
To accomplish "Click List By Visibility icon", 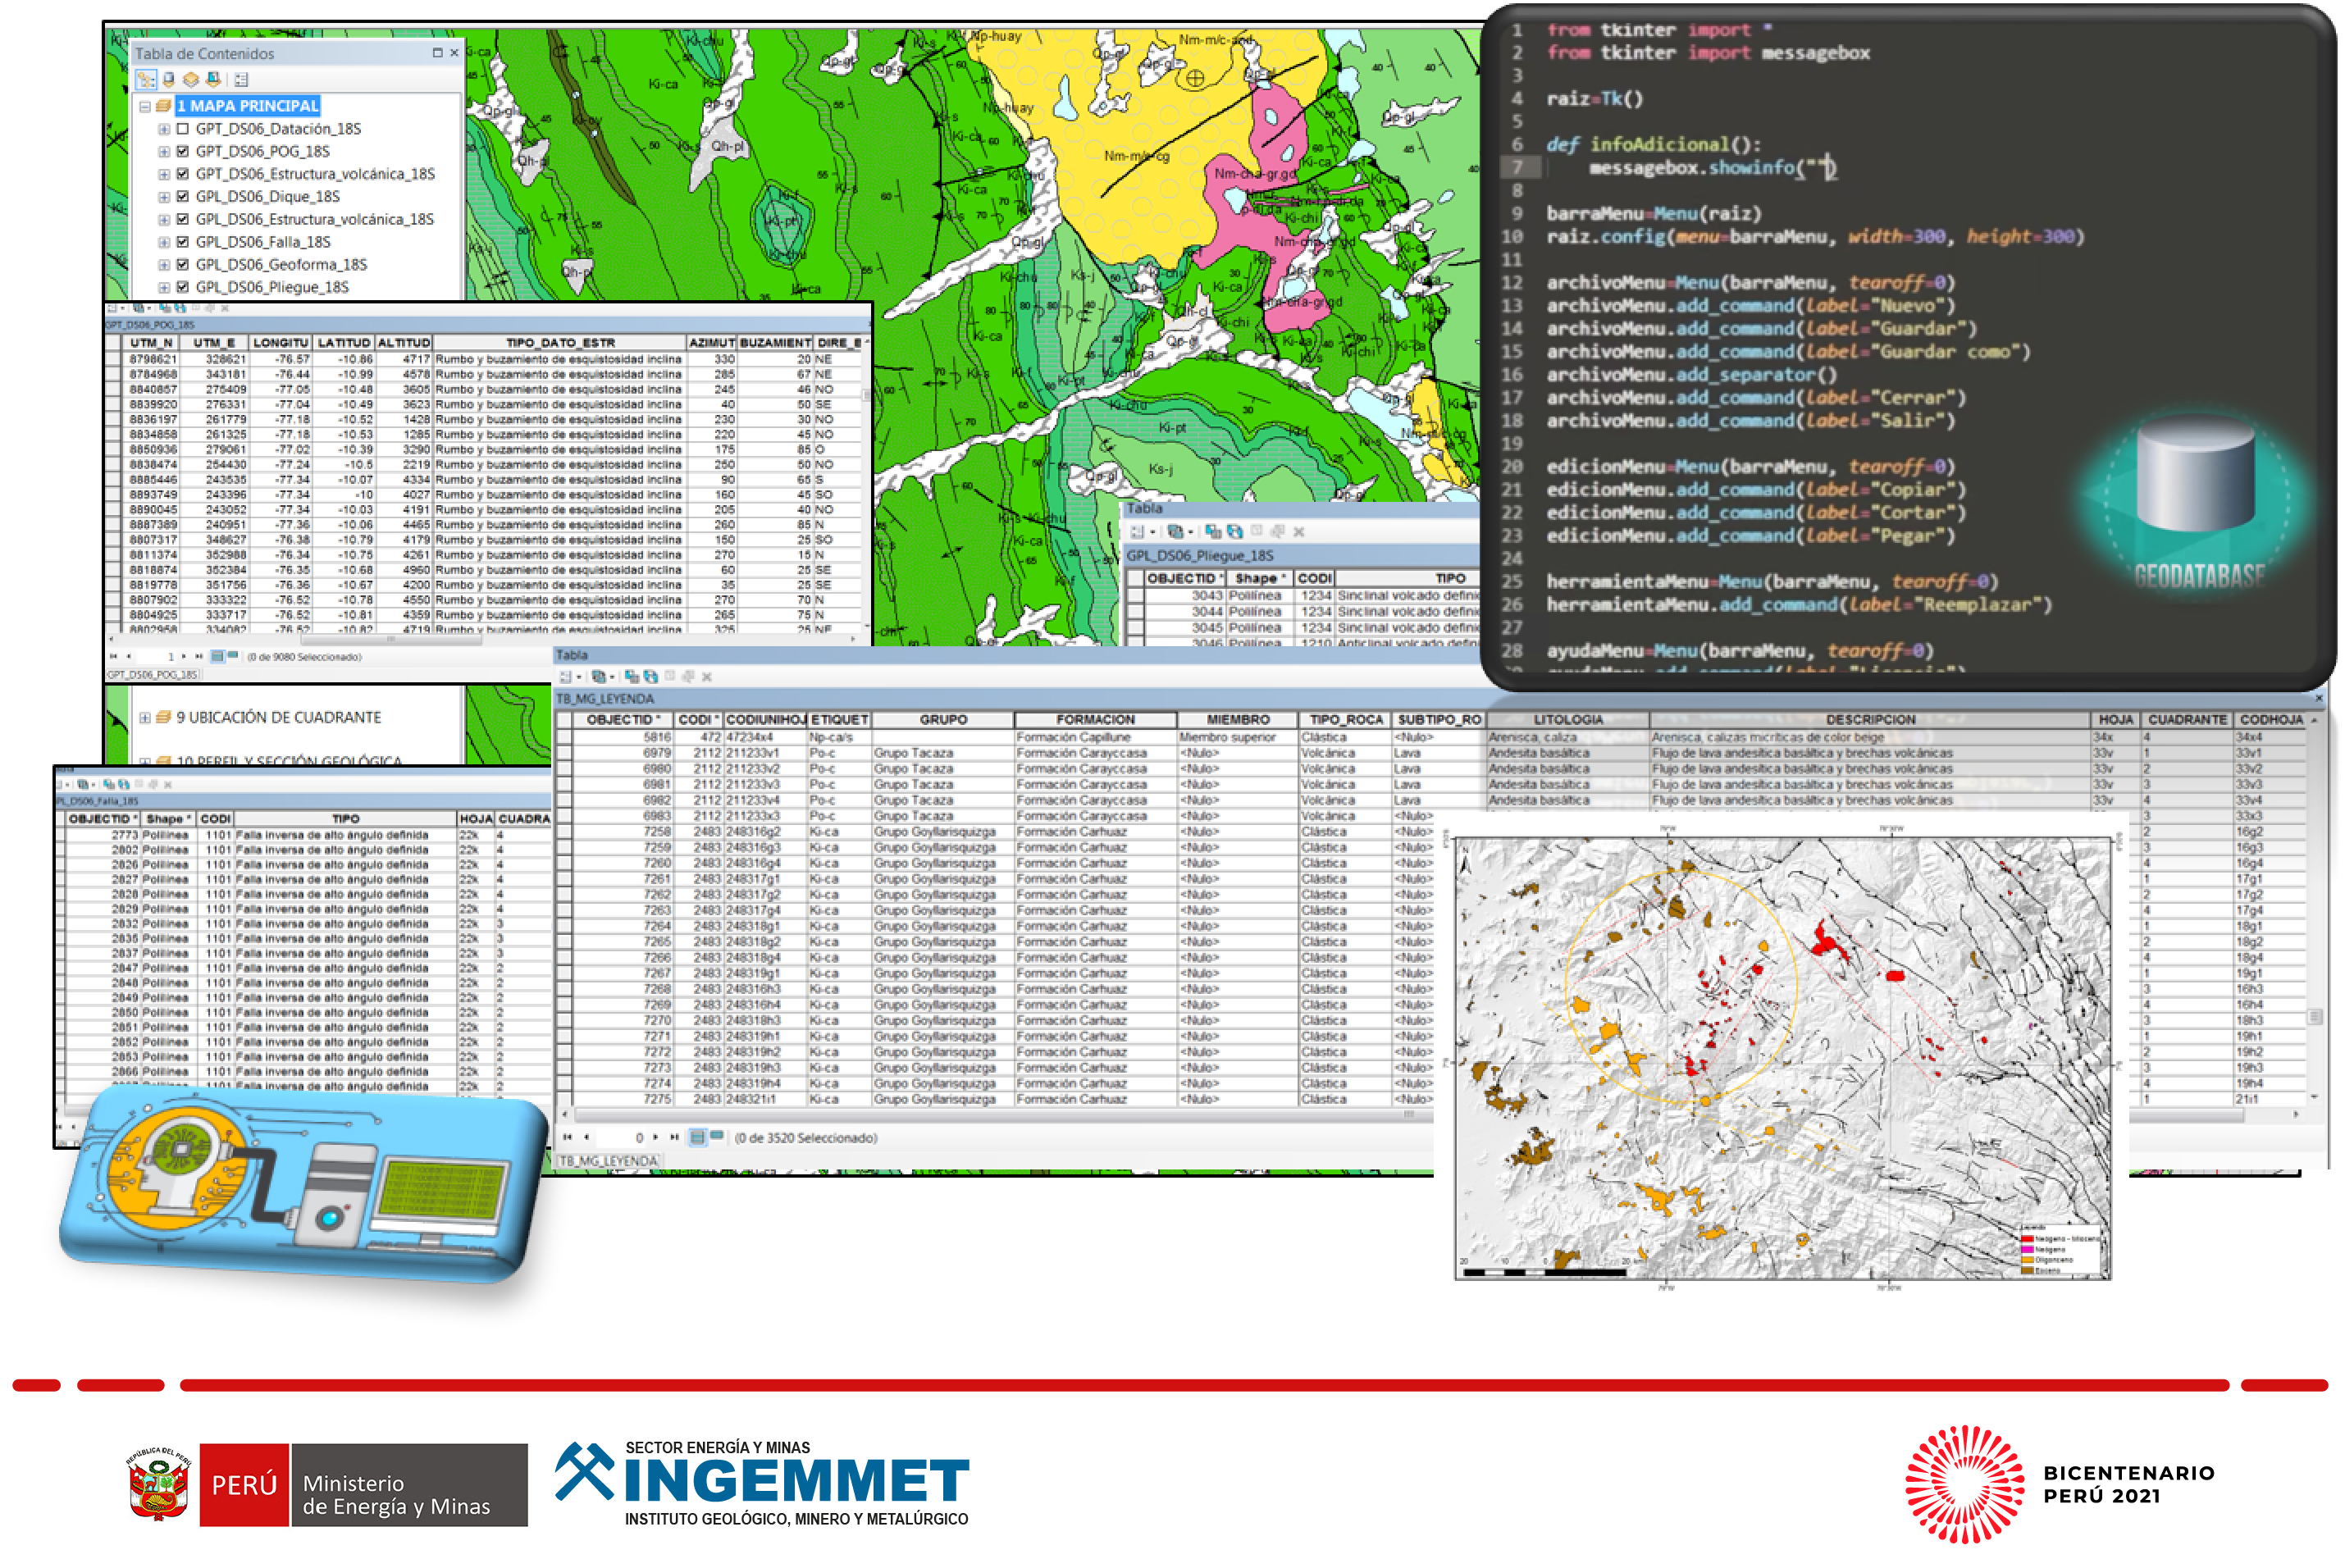I will pyautogui.click(x=190, y=80).
